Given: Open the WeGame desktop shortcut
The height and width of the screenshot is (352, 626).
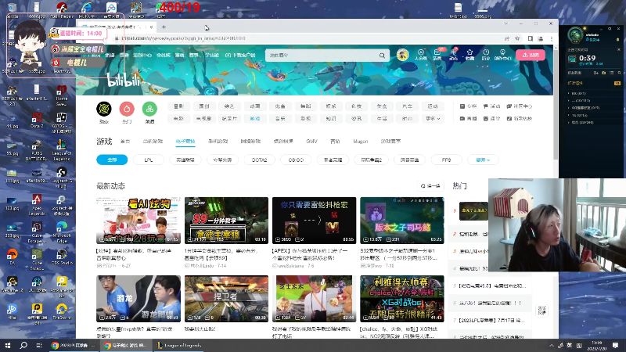Looking at the screenshot, I should pyautogui.click(x=12, y=285).
